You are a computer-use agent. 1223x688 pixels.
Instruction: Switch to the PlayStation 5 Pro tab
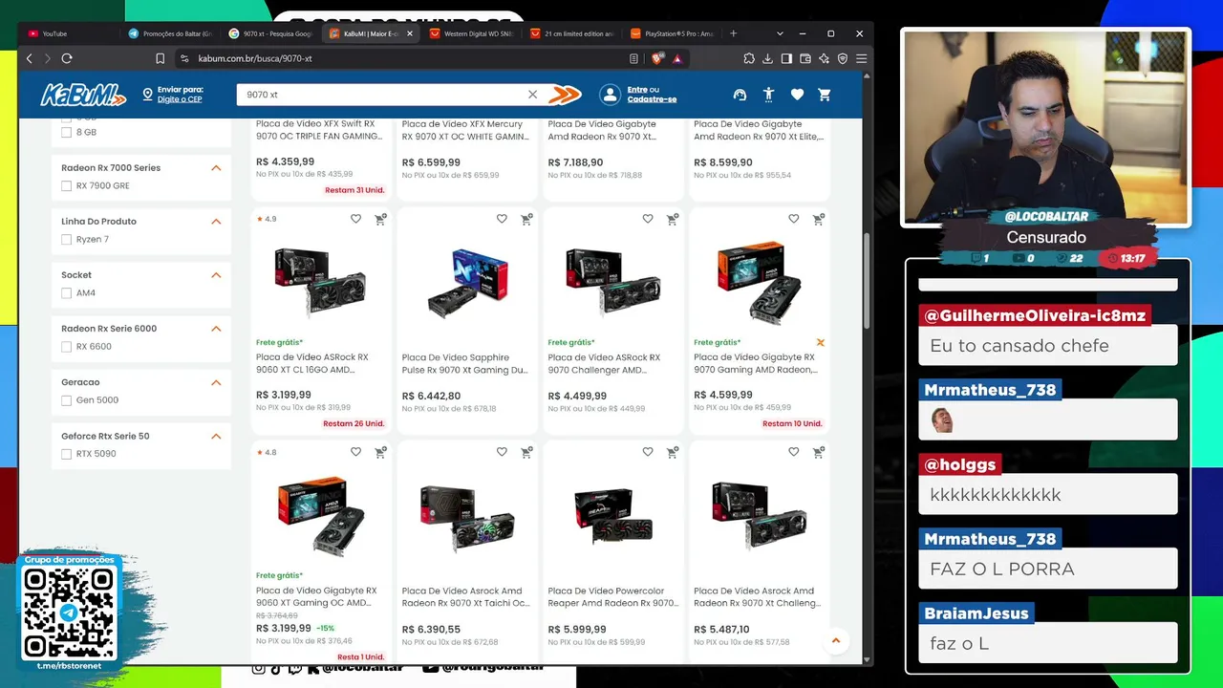[674, 33]
